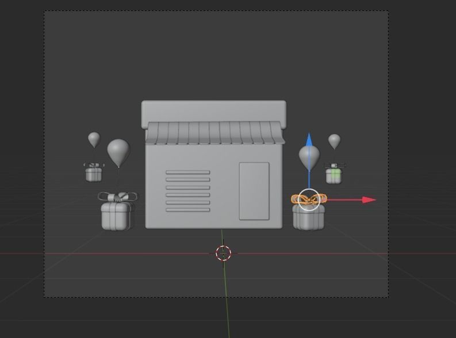Select the green-tinted small gift box
Image resolution: width=456 pixels, height=338 pixels.
pyautogui.click(x=334, y=176)
